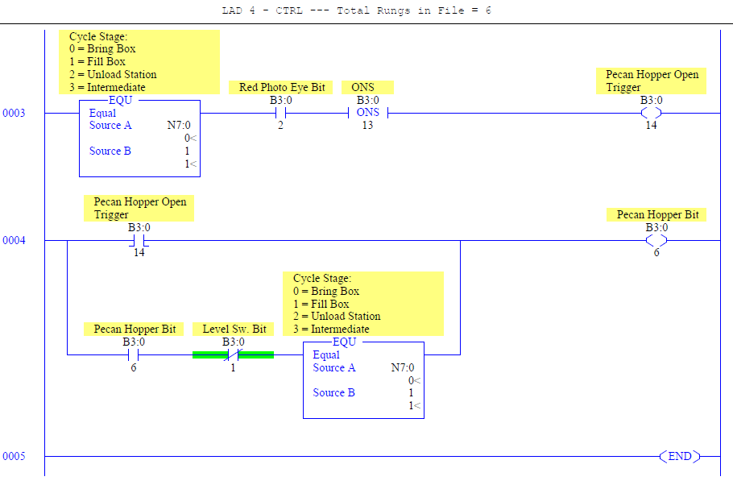Viewport: 733px width, 485px height.
Task: Click rung number 0004
Action: point(14,240)
